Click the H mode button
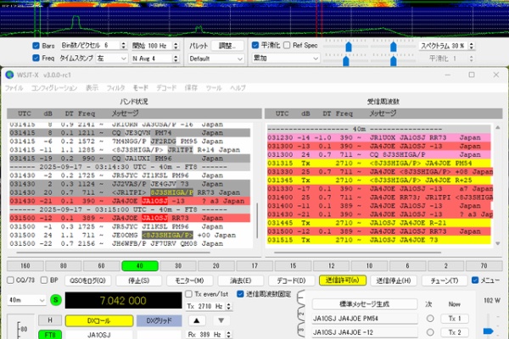The width and height of the screenshot is (509, 339). 50,320
